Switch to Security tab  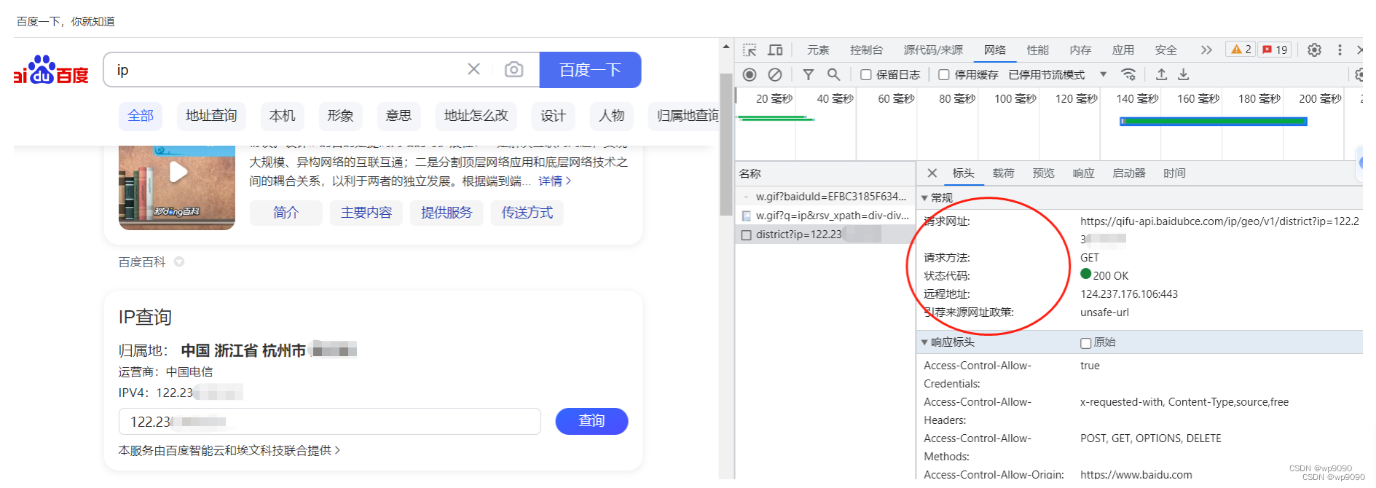click(x=1165, y=50)
